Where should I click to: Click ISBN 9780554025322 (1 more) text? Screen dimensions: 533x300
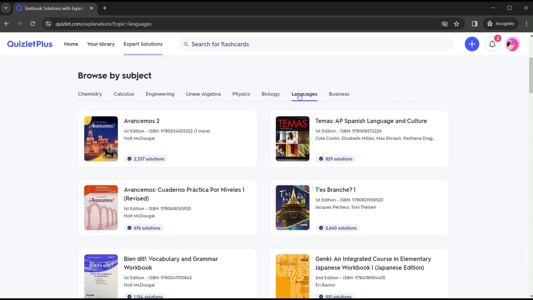[179, 131]
